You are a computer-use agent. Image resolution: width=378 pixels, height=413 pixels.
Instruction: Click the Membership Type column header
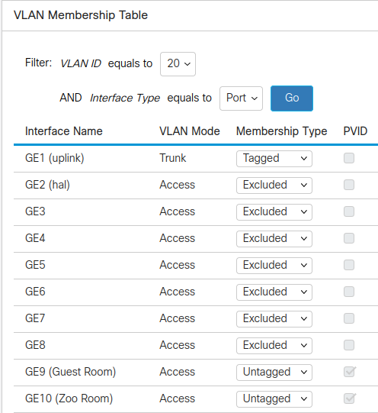tap(281, 131)
